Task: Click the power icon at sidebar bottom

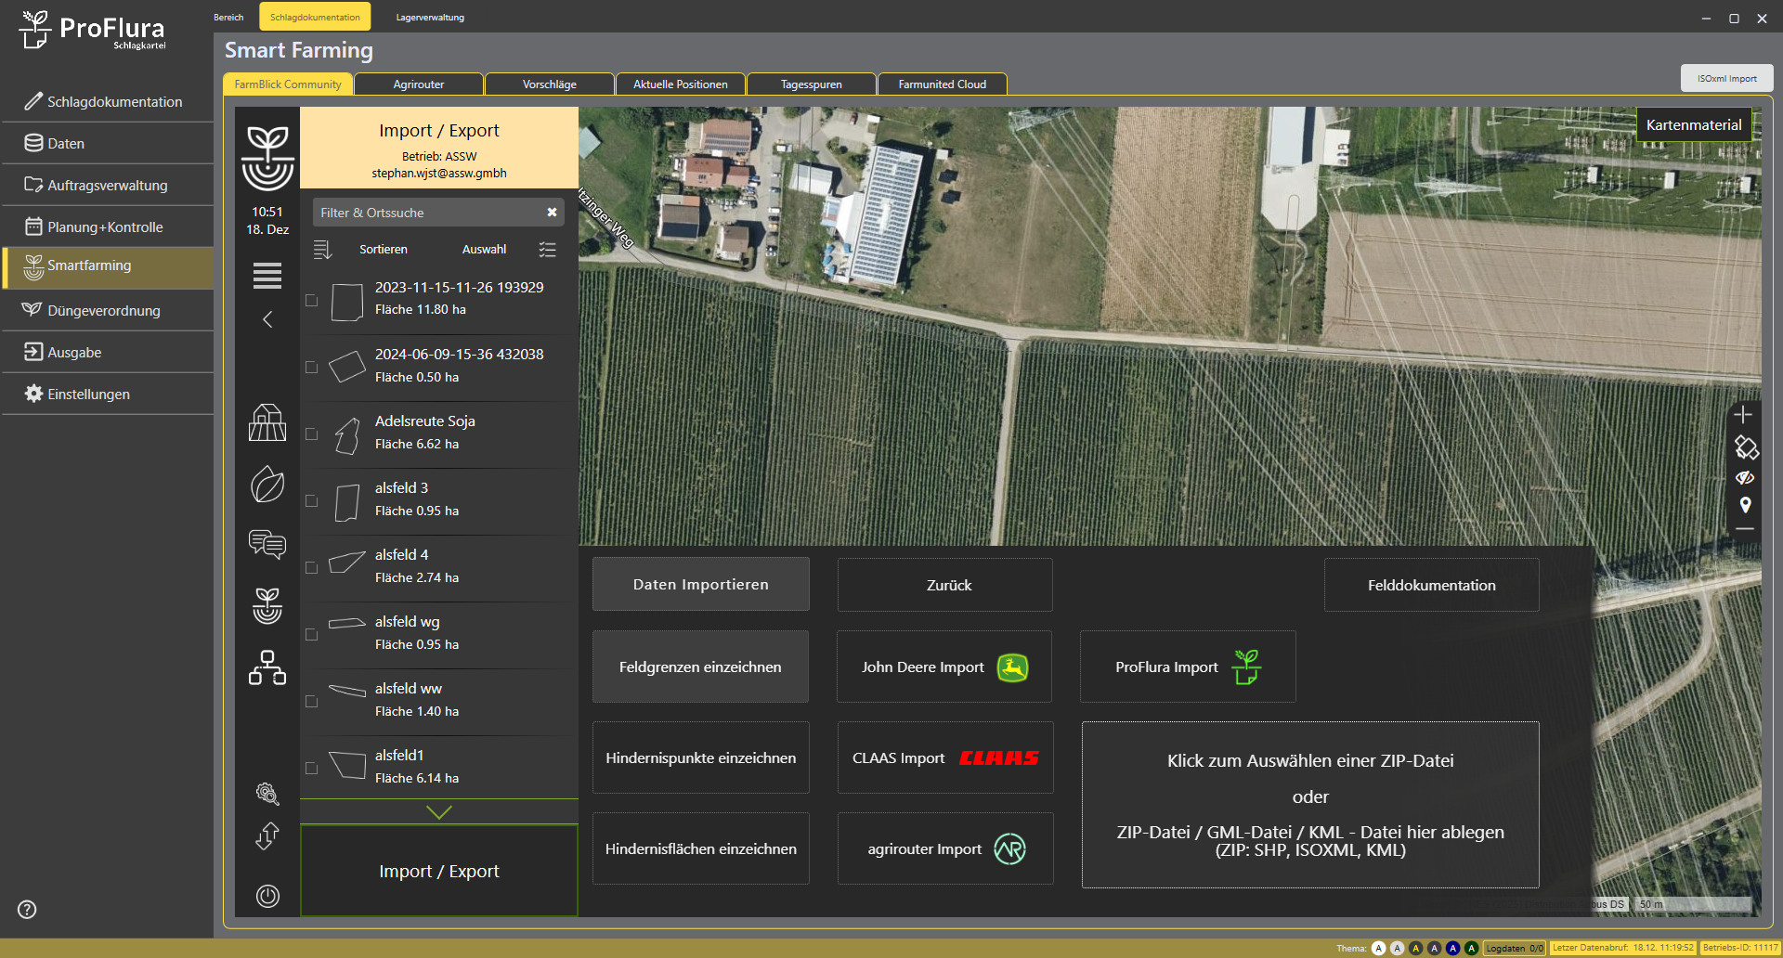Action: click(x=267, y=896)
